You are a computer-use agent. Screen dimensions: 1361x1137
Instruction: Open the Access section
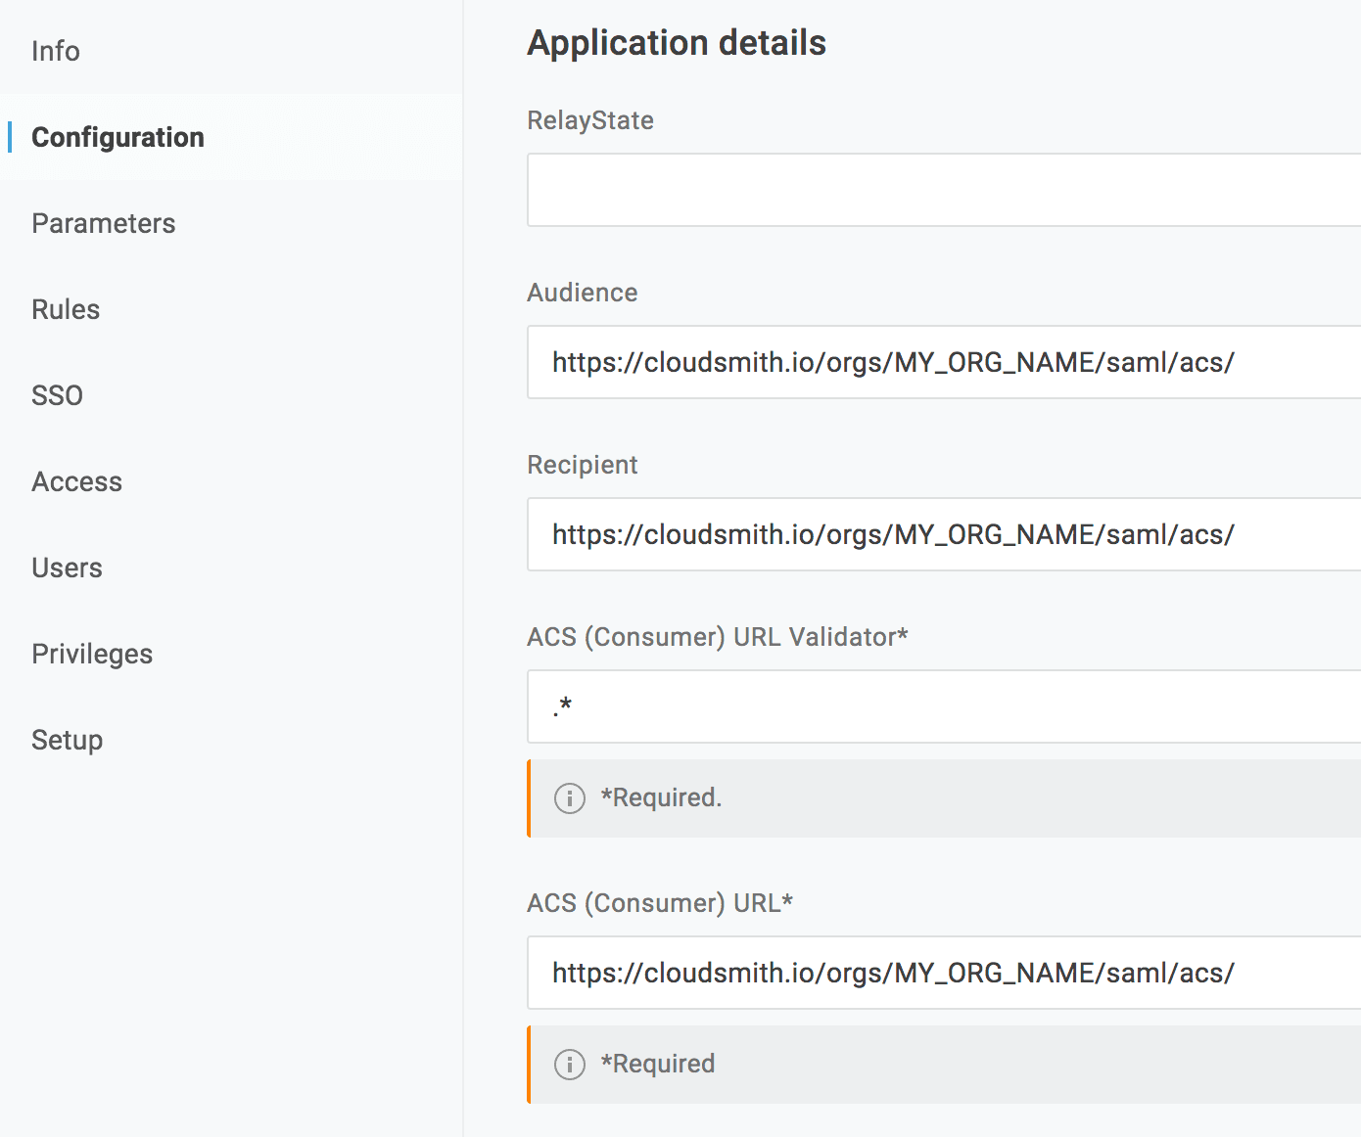[76, 481]
